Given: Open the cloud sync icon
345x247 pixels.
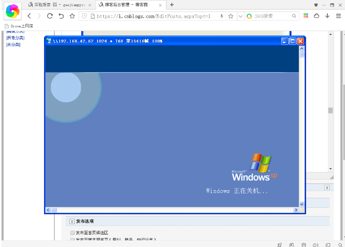Looking at the screenshot, I should click(x=316, y=16).
